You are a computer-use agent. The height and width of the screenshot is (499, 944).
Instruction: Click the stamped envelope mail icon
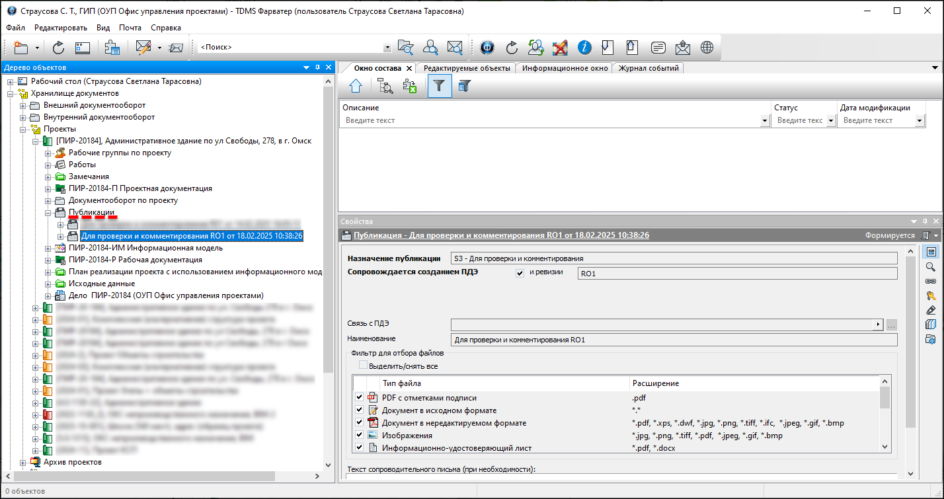[x=175, y=48]
